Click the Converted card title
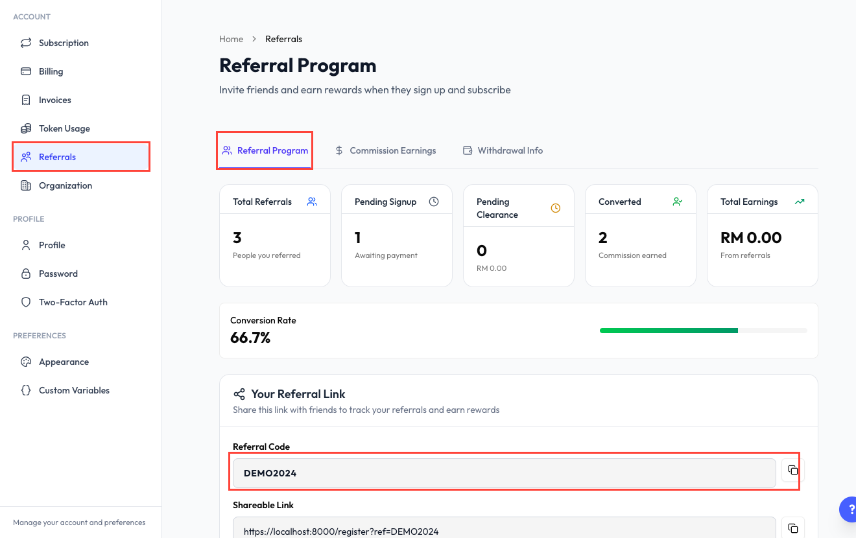The image size is (856, 538). [x=619, y=202]
